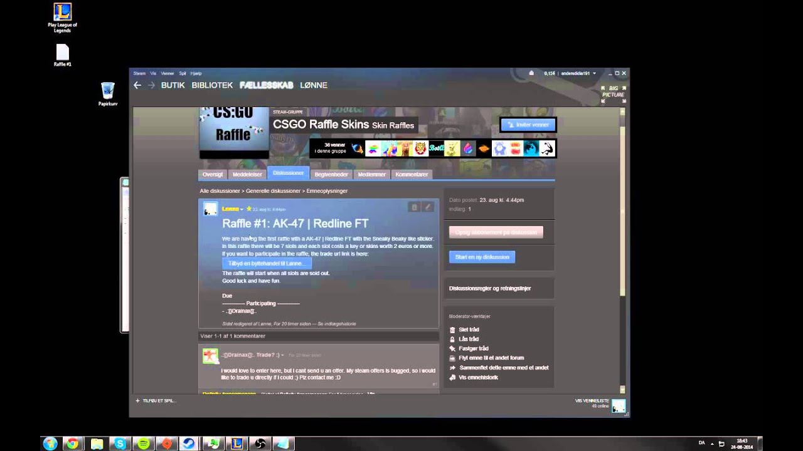Image resolution: width=803 pixels, height=451 pixels.
Task: Switch to Steam from the taskbar
Action: 189,443
